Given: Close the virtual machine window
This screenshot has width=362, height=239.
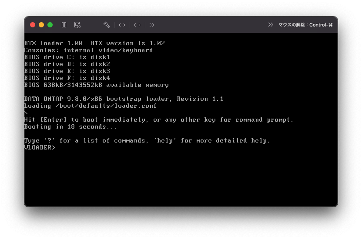Looking at the screenshot, I should coord(33,25).
